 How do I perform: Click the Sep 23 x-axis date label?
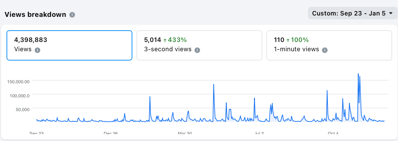(x=36, y=133)
